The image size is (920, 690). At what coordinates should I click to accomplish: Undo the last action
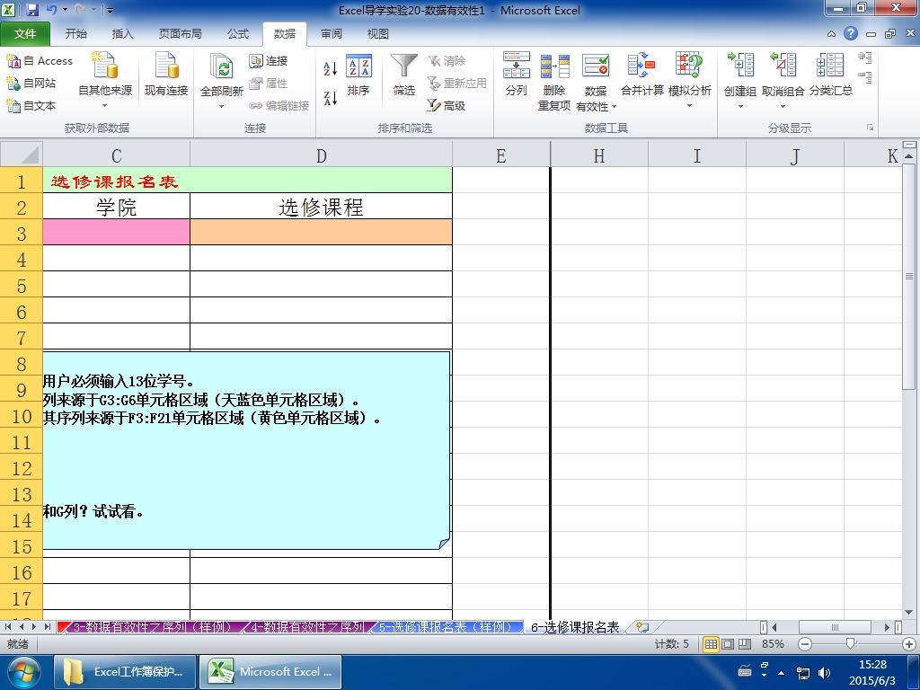(x=51, y=10)
